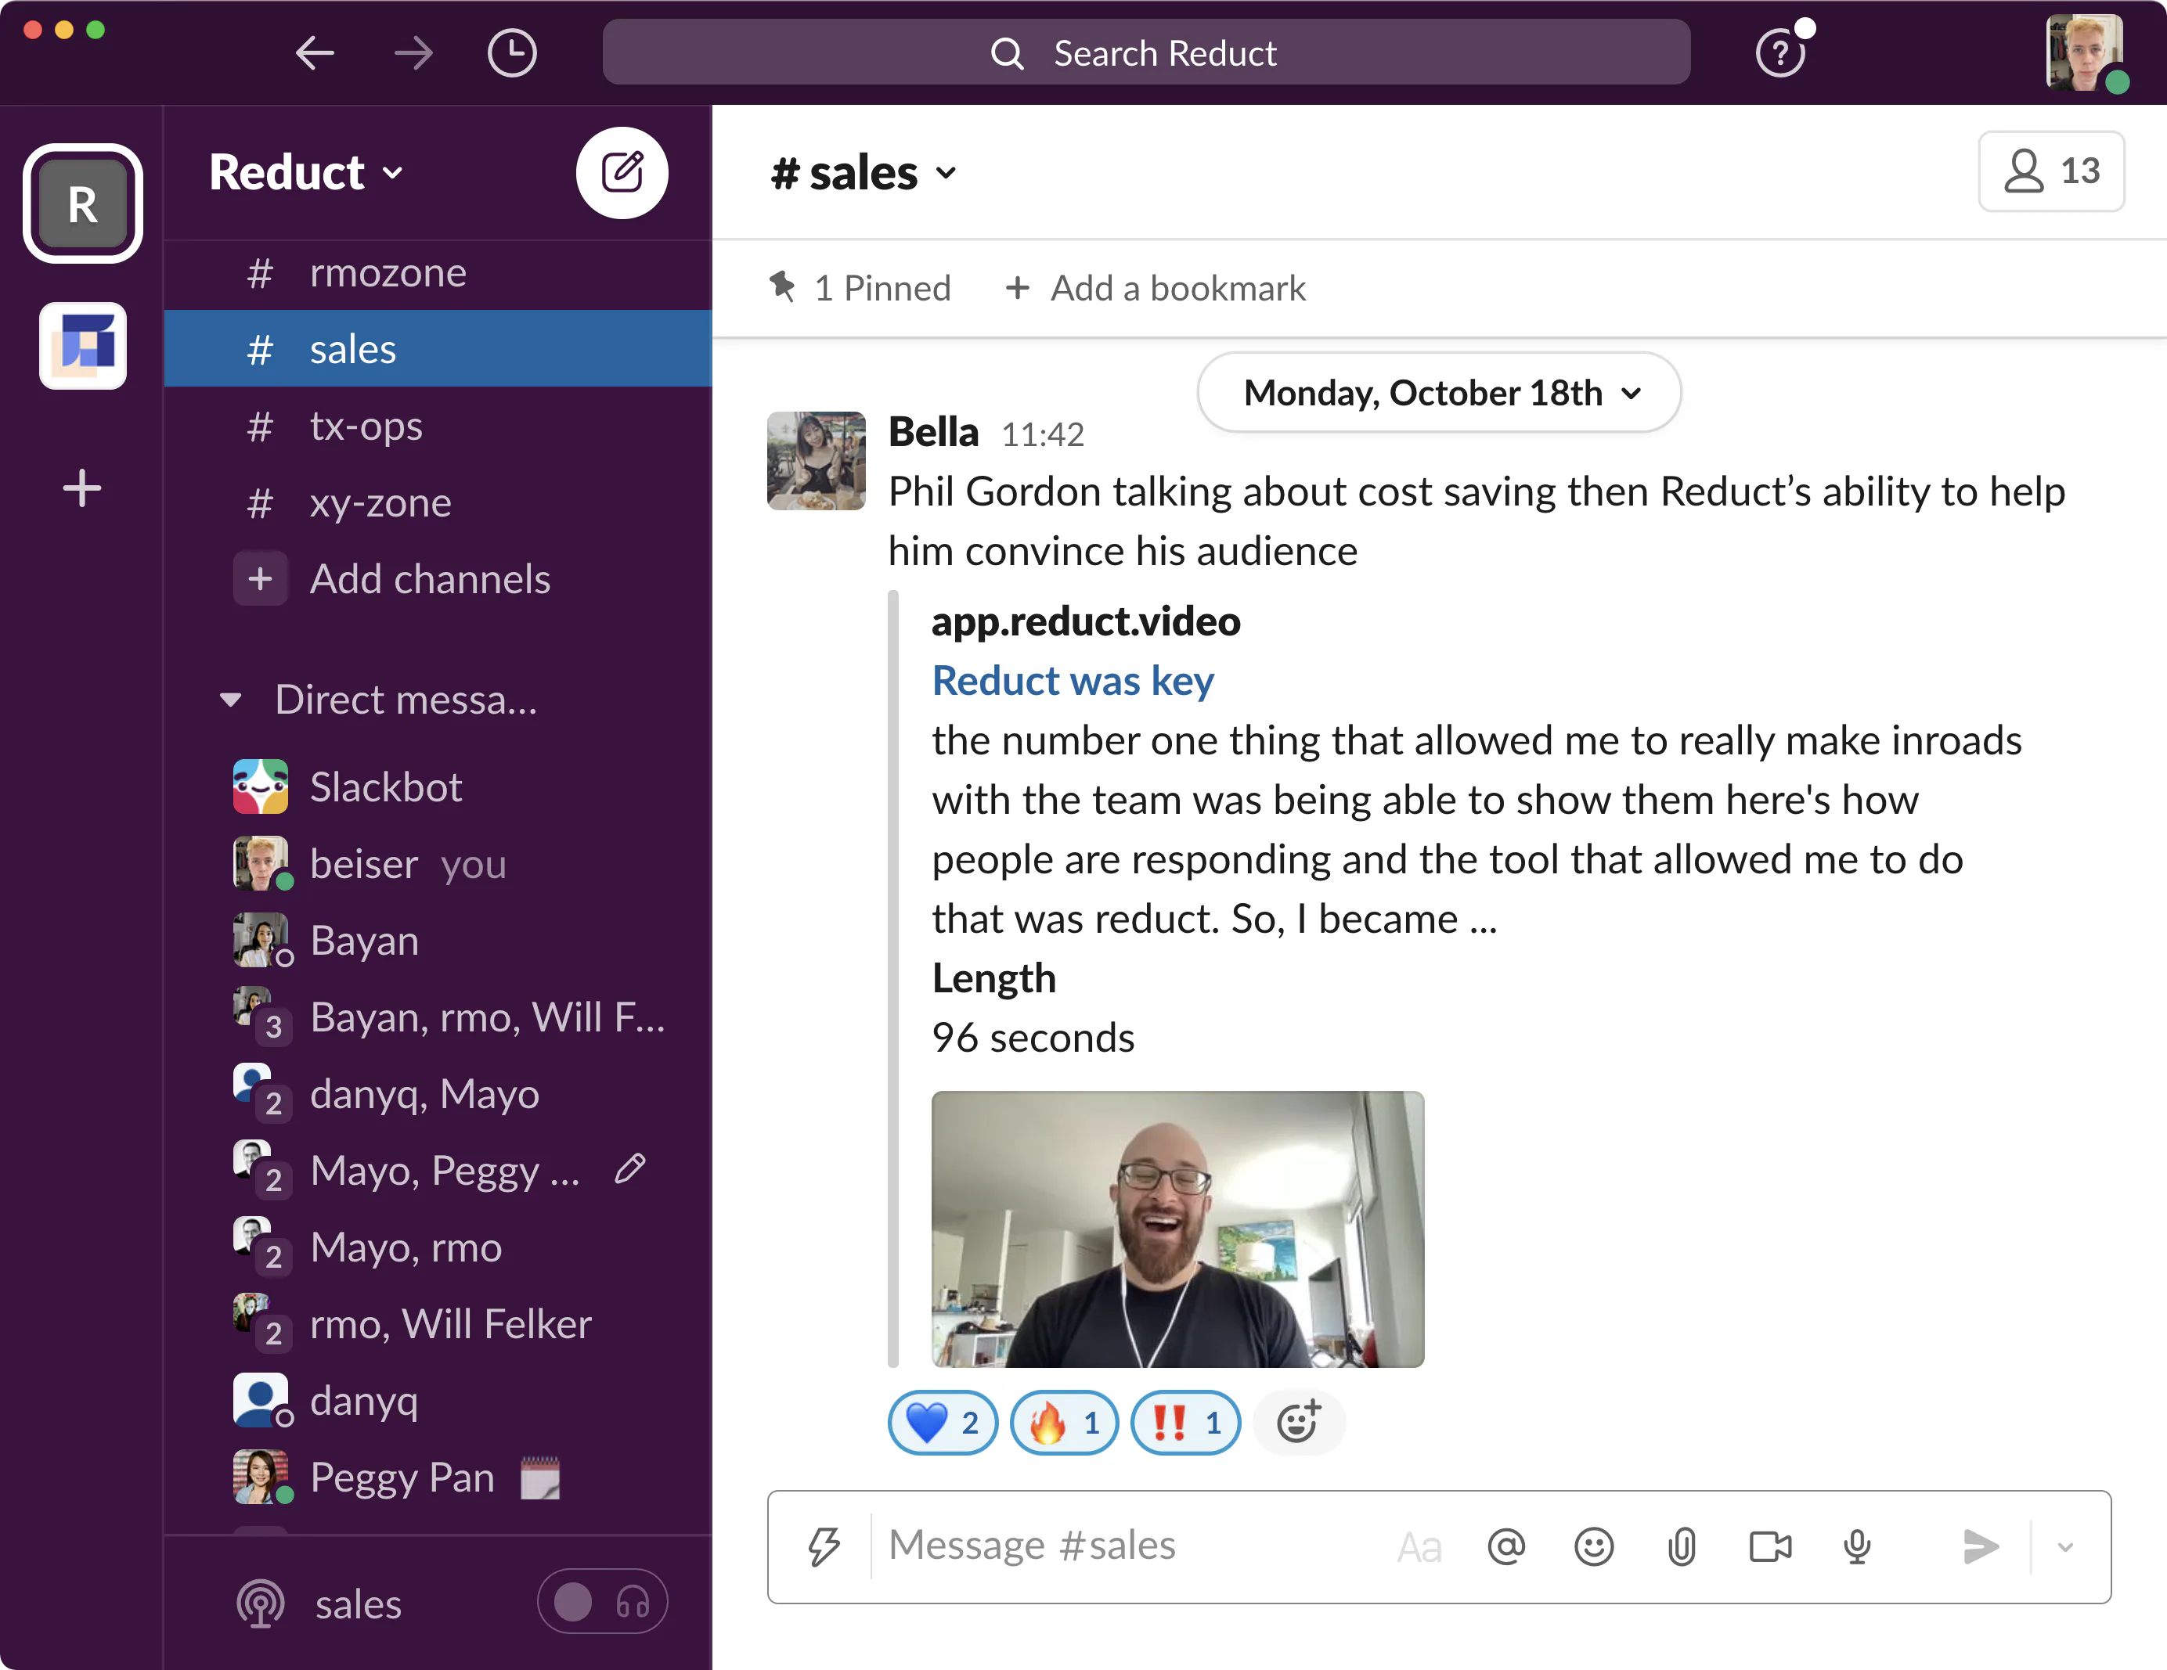This screenshot has height=1670, width=2167.
Task: Add a new workspace
Action: point(82,488)
